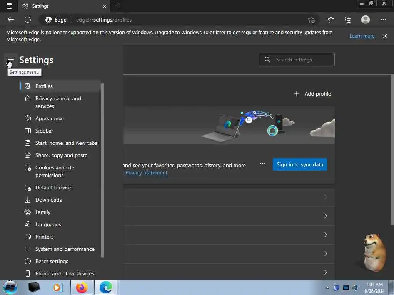The image size is (394, 295).
Task: Expand the second profile settings row chevron
Action: 326,216
